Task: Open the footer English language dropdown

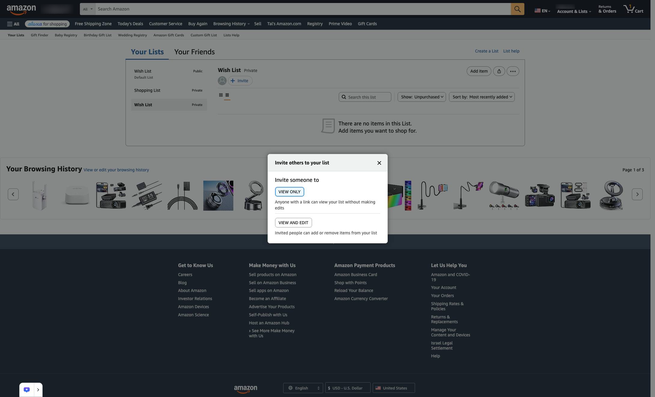Action: [303, 388]
